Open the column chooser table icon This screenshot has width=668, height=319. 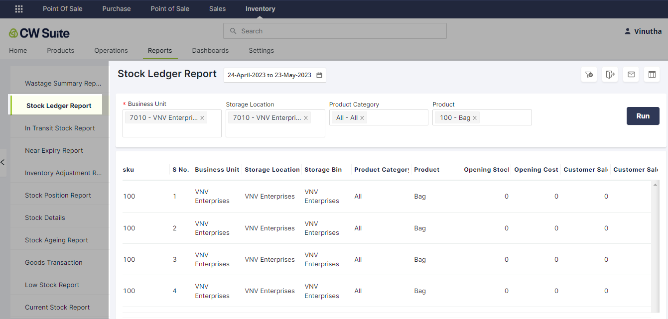click(652, 75)
